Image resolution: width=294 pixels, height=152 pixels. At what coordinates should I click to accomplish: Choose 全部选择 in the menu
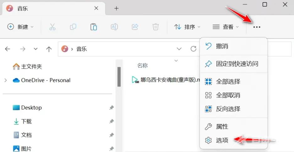click(x=234, y=82)
